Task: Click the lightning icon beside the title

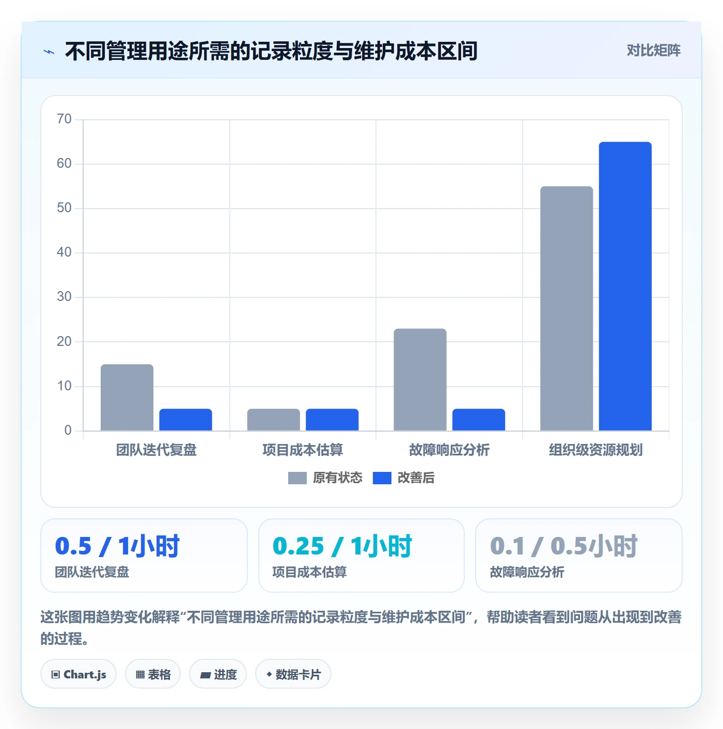Action: (49, 52)
